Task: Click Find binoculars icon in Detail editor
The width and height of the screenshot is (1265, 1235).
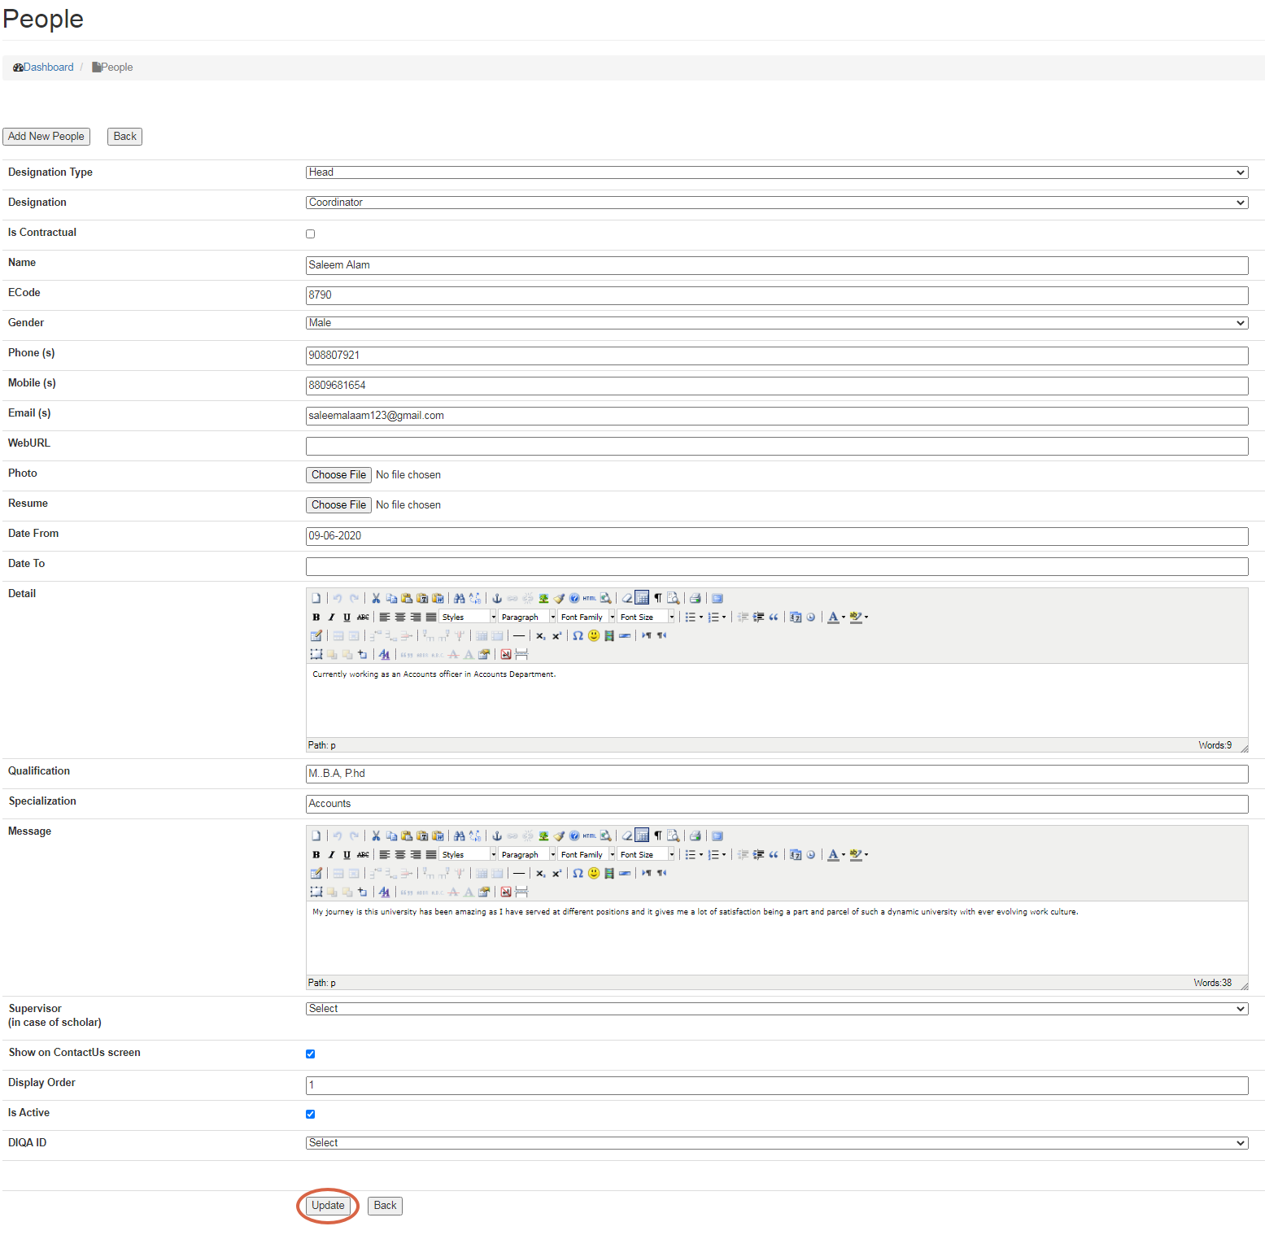Action: (460, 598)
